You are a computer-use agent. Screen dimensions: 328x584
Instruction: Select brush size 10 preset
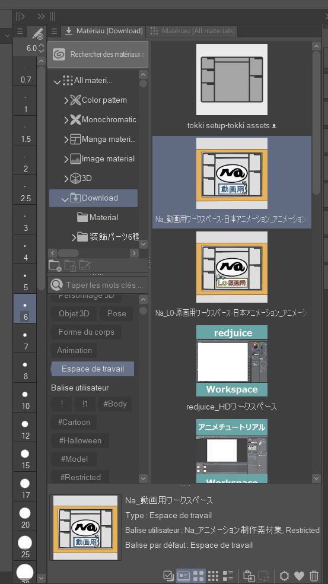[25, 398]
